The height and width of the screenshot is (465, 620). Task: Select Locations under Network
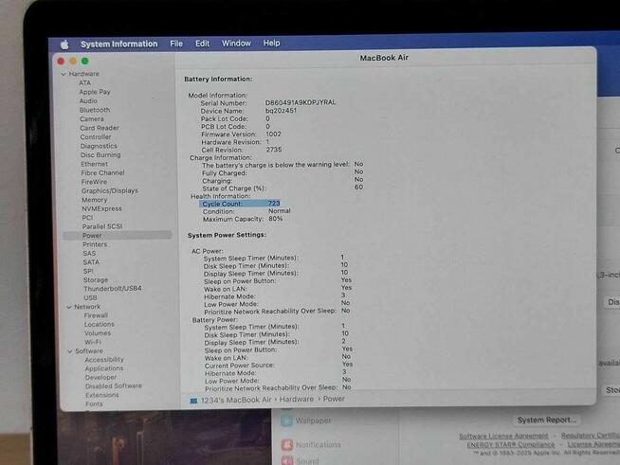point(100,324)
